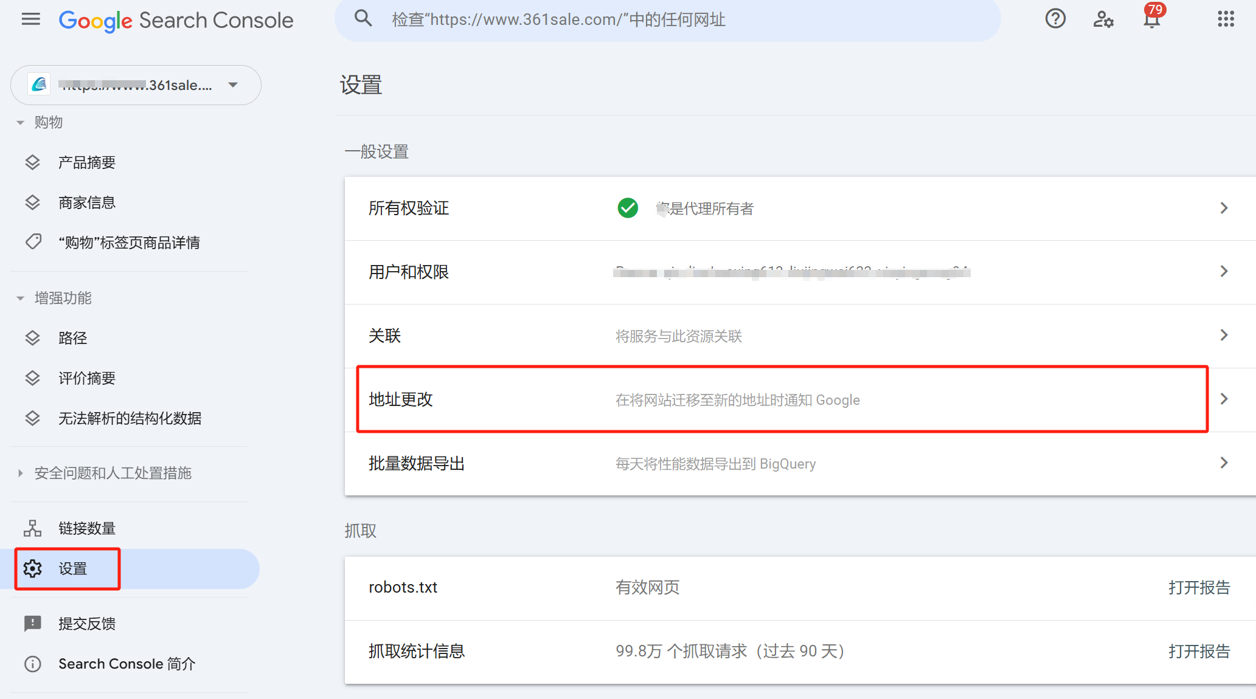The height and width of the screenshot is (699, 1256).
Task: Open the Google apps grid
Action: pos(1226,19)
